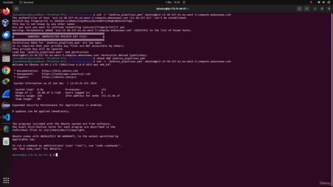The image size is (333, 187).
Task: Open the Activités overview
Action: click(x=8, y=2)
